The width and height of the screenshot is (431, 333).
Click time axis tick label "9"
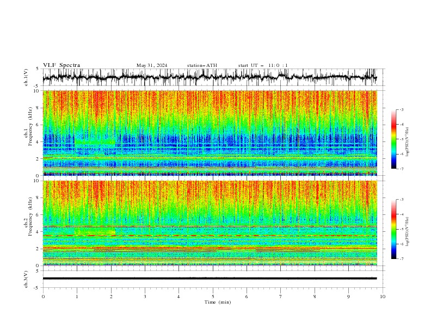(348, 297)
